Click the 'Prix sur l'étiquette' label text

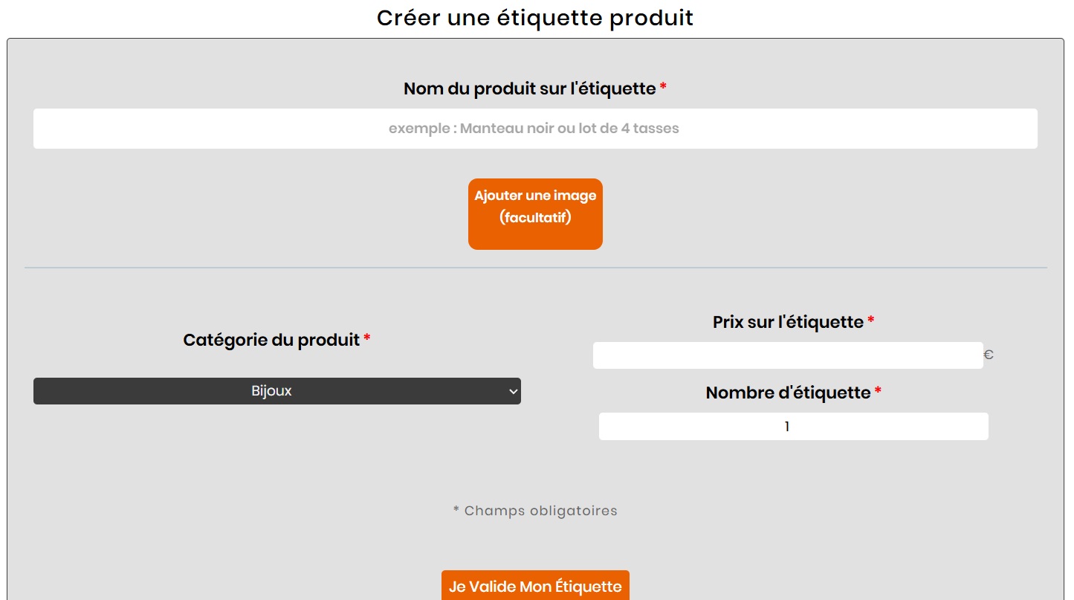[x=788, y=322]
